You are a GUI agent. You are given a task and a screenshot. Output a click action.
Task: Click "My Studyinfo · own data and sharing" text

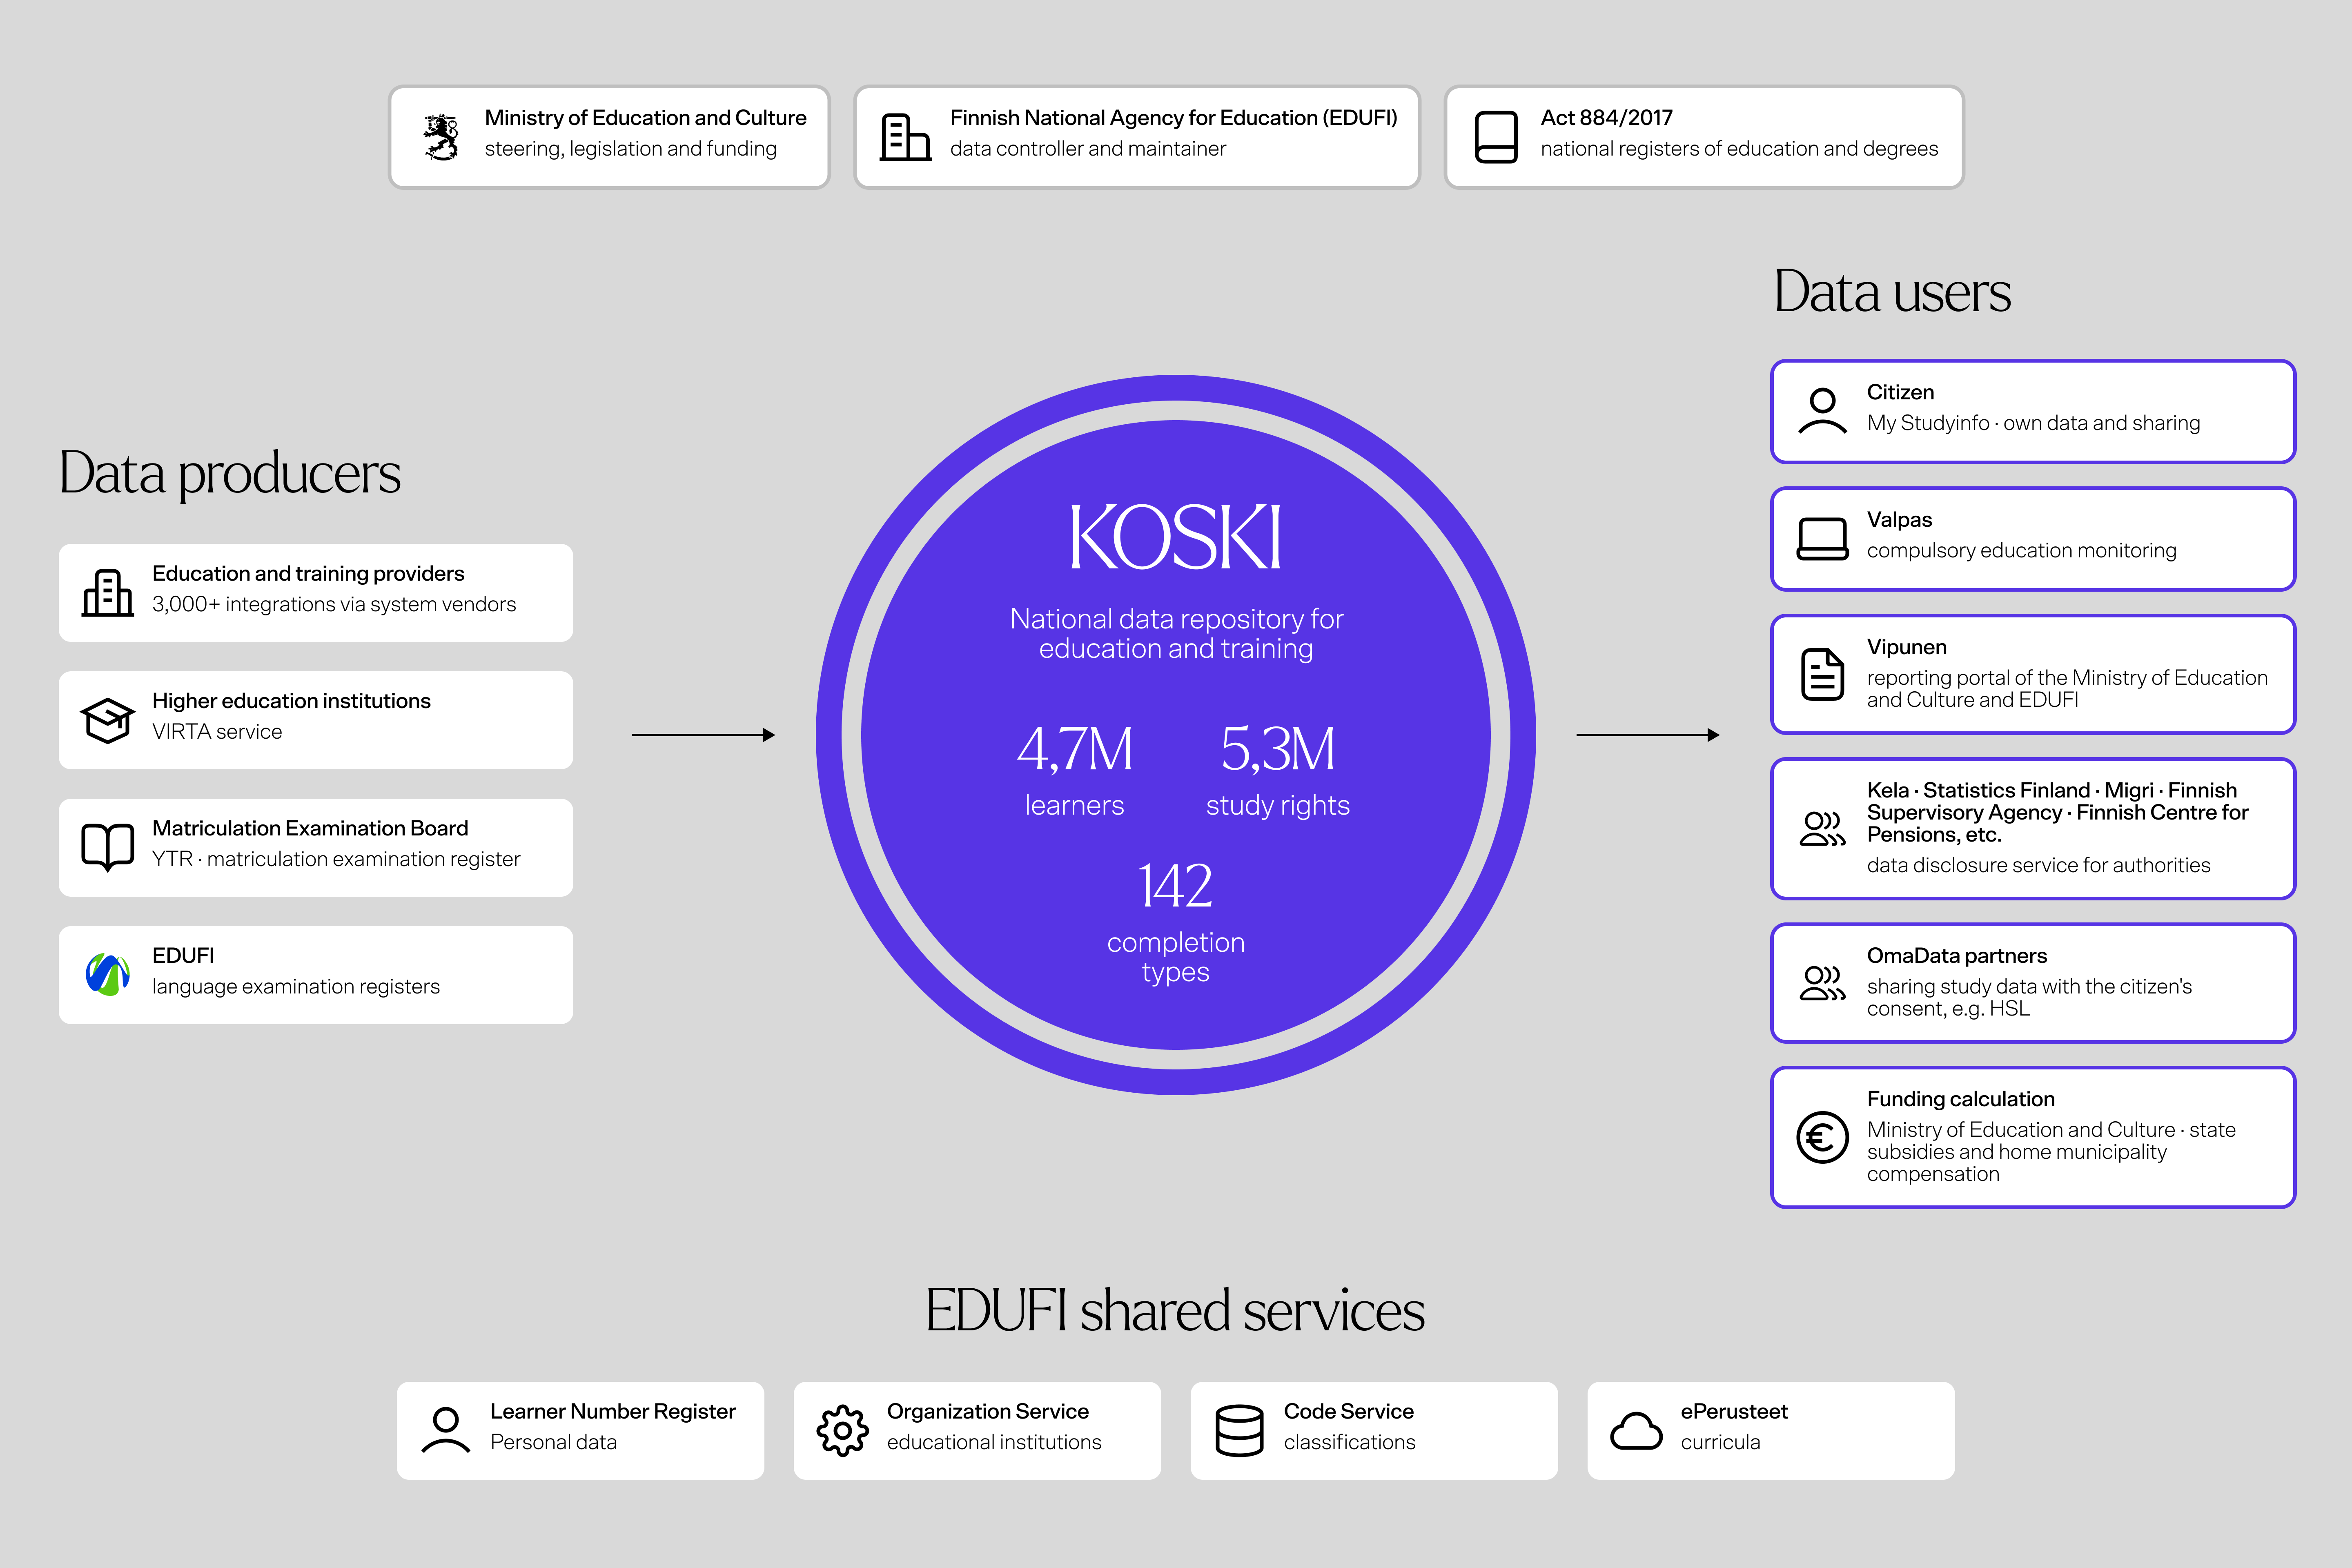(x=2033, y=423)
